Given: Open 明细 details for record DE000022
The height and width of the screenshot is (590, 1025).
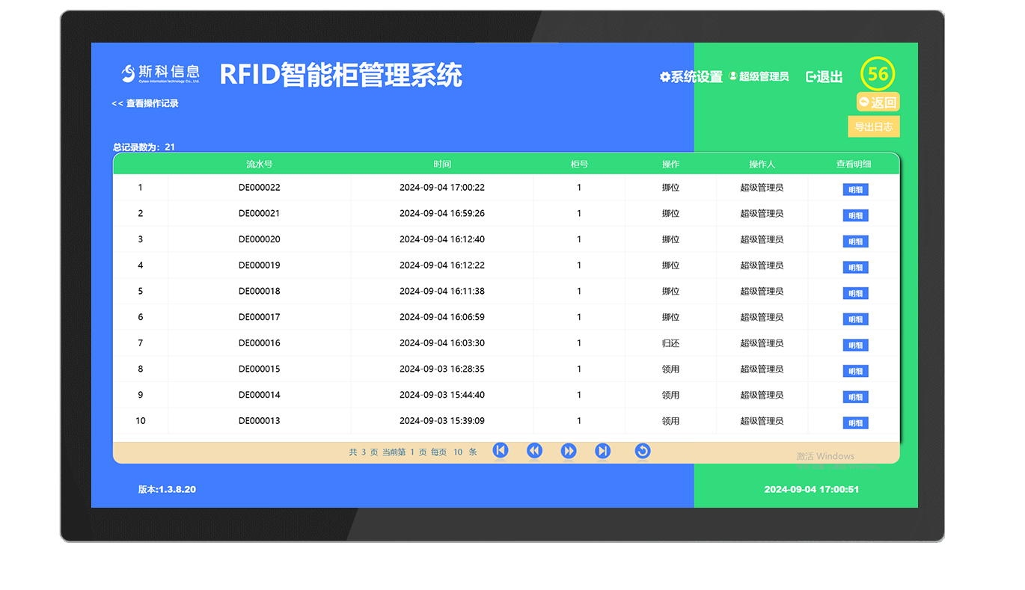Looking at the screenshot, I should (x=855, y=189).
